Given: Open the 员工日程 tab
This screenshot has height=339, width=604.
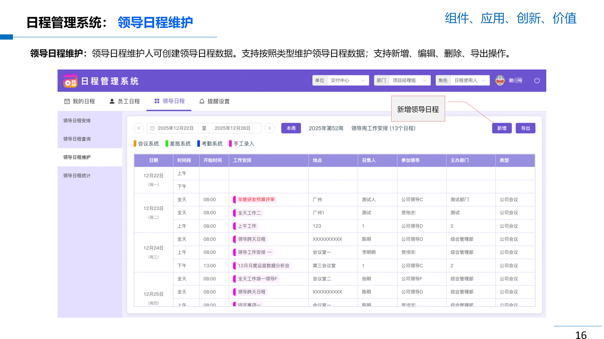Looking at the screenshot, I should 125,101.
